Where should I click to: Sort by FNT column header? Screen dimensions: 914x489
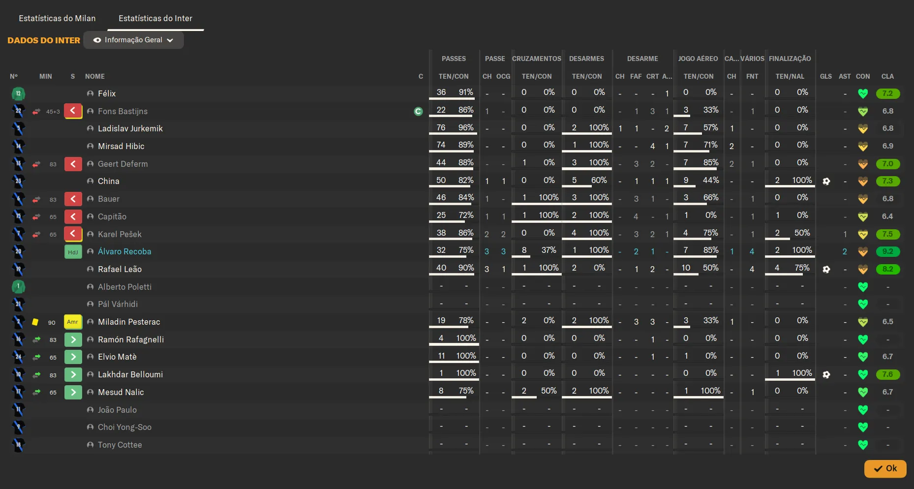pos(752,76)
